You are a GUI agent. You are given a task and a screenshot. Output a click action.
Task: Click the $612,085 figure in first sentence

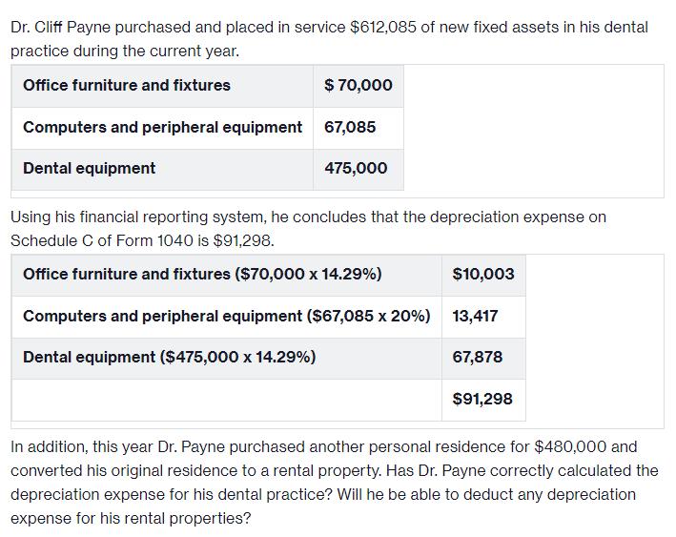381,28
